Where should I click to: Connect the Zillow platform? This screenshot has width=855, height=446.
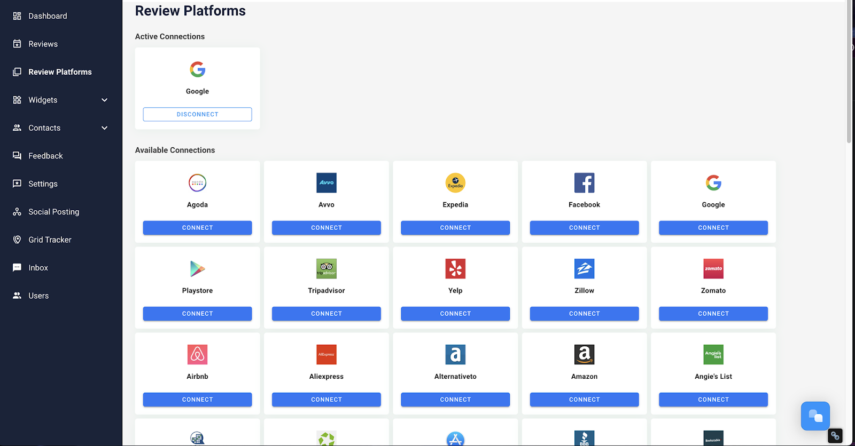585,314
